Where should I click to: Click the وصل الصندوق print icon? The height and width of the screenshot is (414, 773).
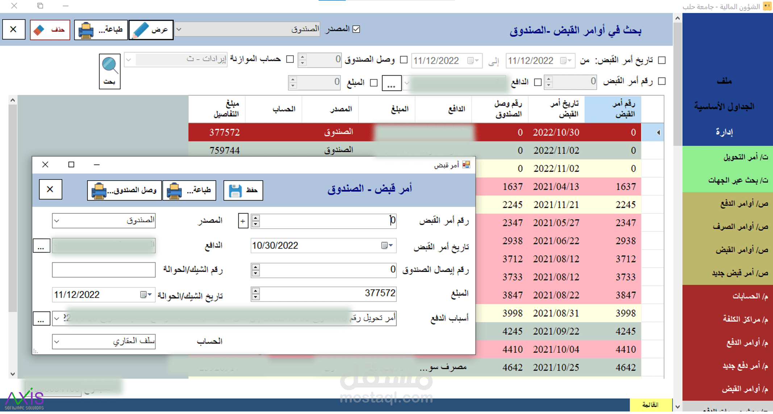99,190
